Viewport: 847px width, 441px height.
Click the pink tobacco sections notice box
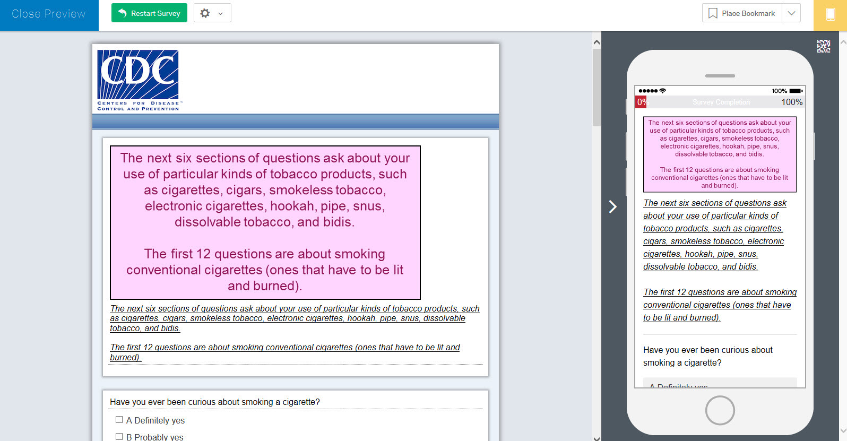[265, 222]
